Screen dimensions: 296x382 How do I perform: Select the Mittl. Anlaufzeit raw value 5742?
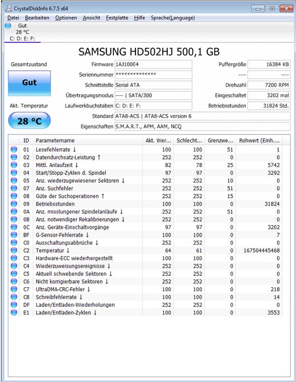click(x=273, y=165)
